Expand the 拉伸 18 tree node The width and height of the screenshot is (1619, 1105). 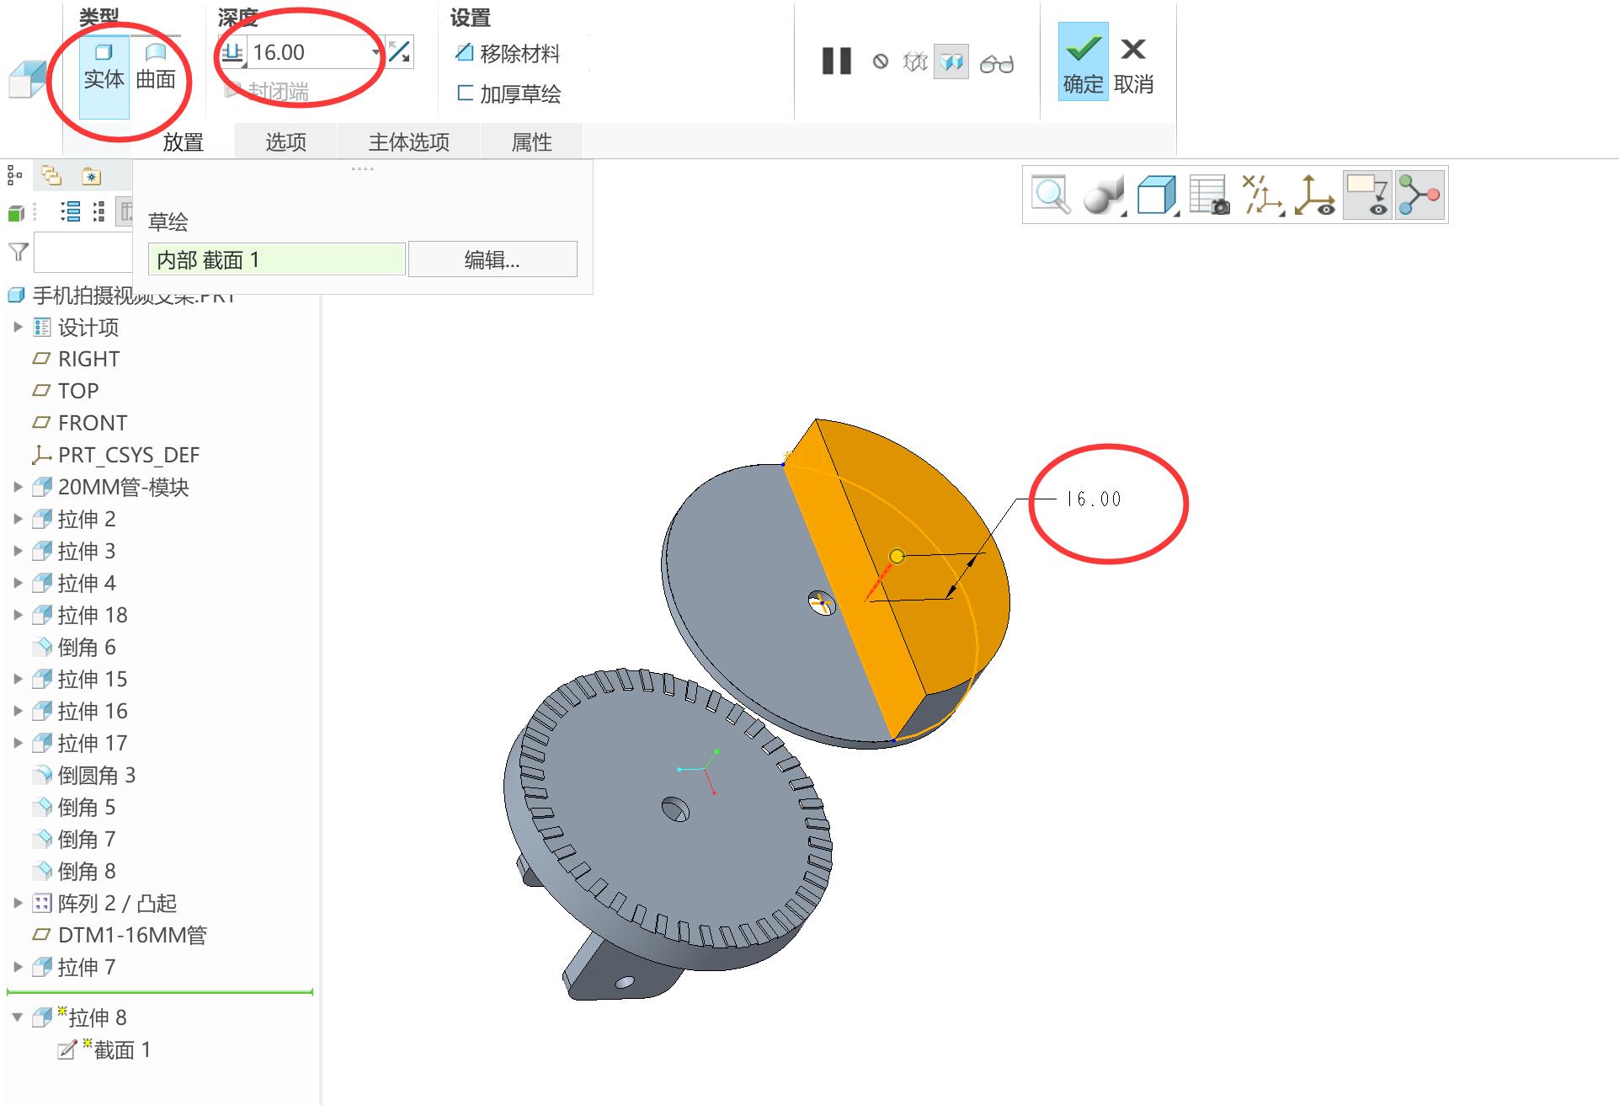tap(18, 615)
